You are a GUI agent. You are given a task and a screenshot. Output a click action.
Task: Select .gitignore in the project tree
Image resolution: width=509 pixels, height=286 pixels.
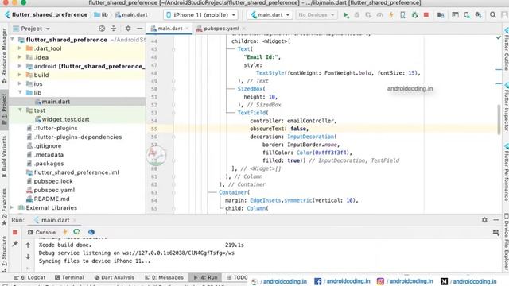click(x=48, y=145)
